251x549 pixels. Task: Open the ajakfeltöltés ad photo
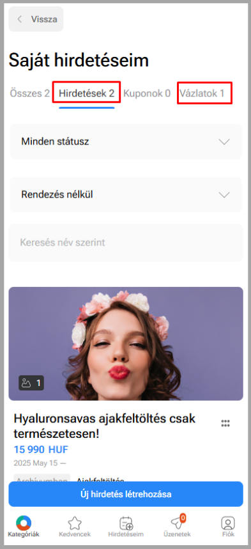(126, 343)
